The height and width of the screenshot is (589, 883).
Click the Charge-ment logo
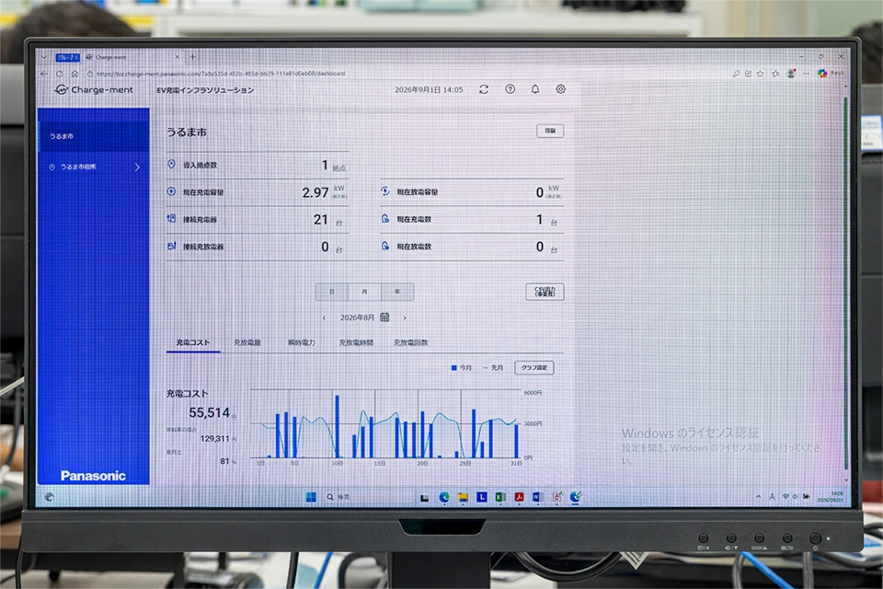[x=94, y=89]
